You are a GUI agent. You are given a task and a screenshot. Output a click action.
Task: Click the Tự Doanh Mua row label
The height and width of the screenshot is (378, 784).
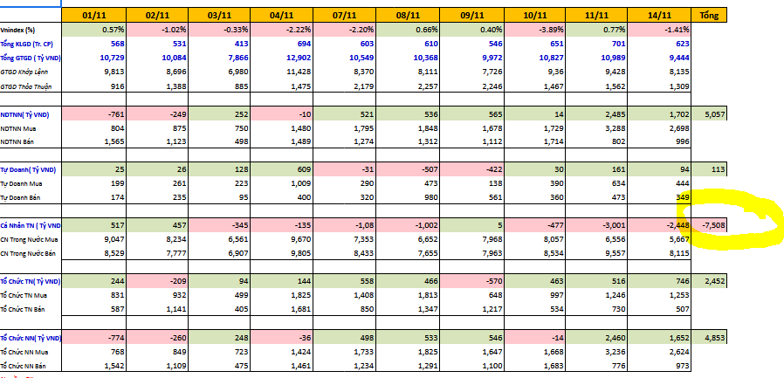[x=23, y=185]
